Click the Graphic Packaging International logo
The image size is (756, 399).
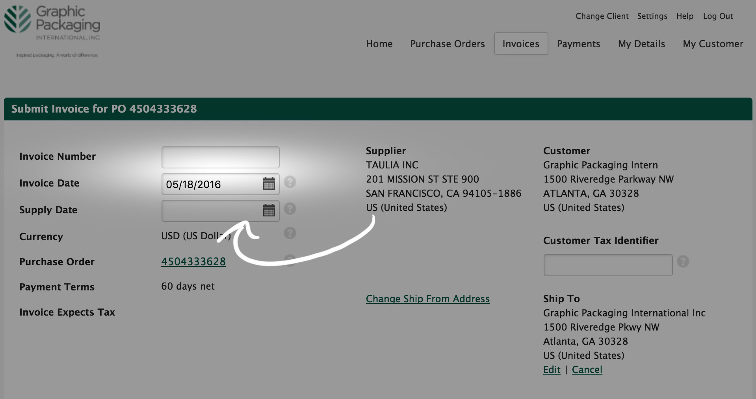[52, 31]
